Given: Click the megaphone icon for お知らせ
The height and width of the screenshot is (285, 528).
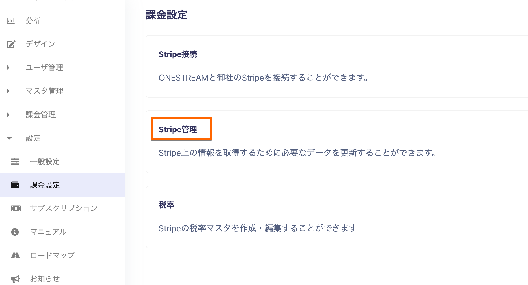Looking at the screenshot, I should tap(15, 279).
